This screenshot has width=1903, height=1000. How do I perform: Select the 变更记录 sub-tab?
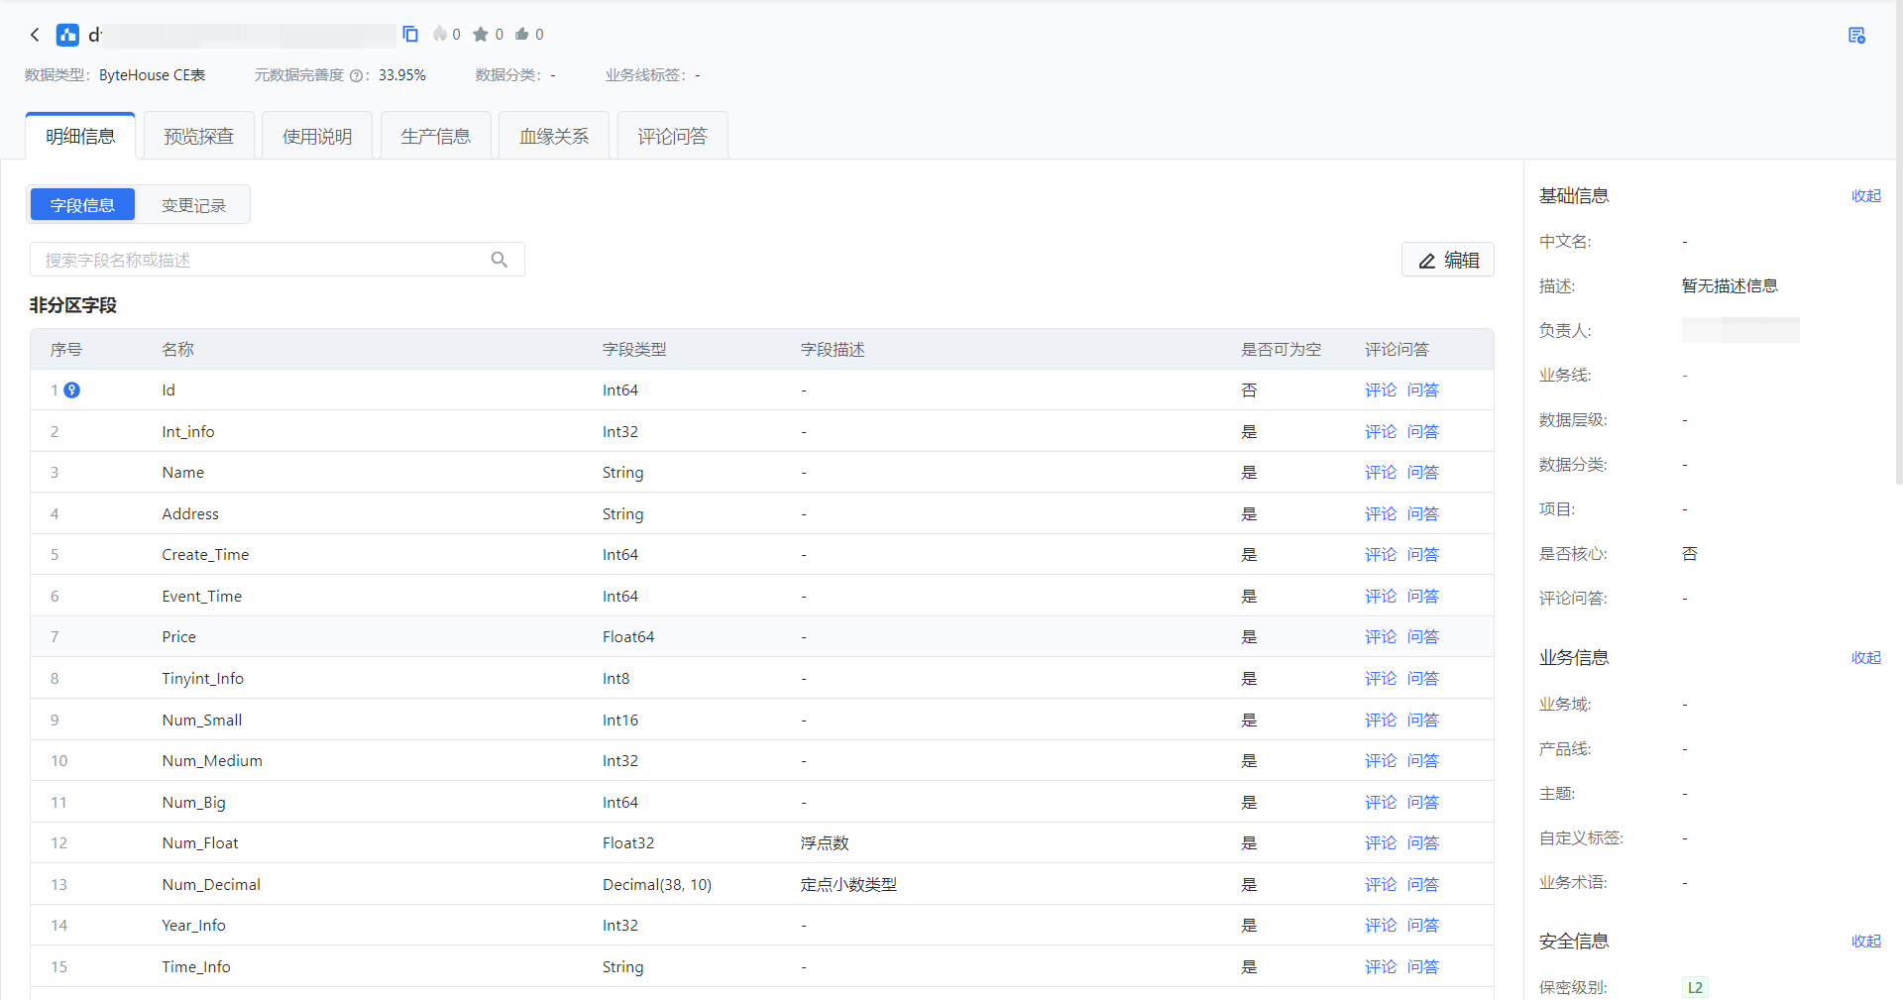(194, 205)
